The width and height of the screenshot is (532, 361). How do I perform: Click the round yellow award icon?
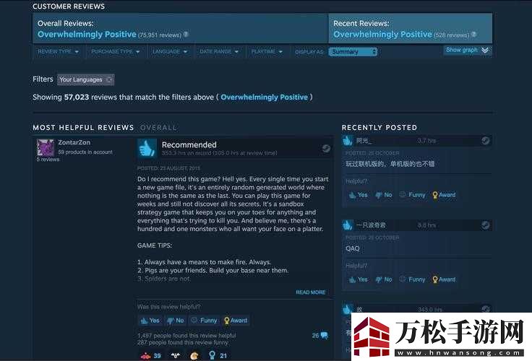coord(194,356)
